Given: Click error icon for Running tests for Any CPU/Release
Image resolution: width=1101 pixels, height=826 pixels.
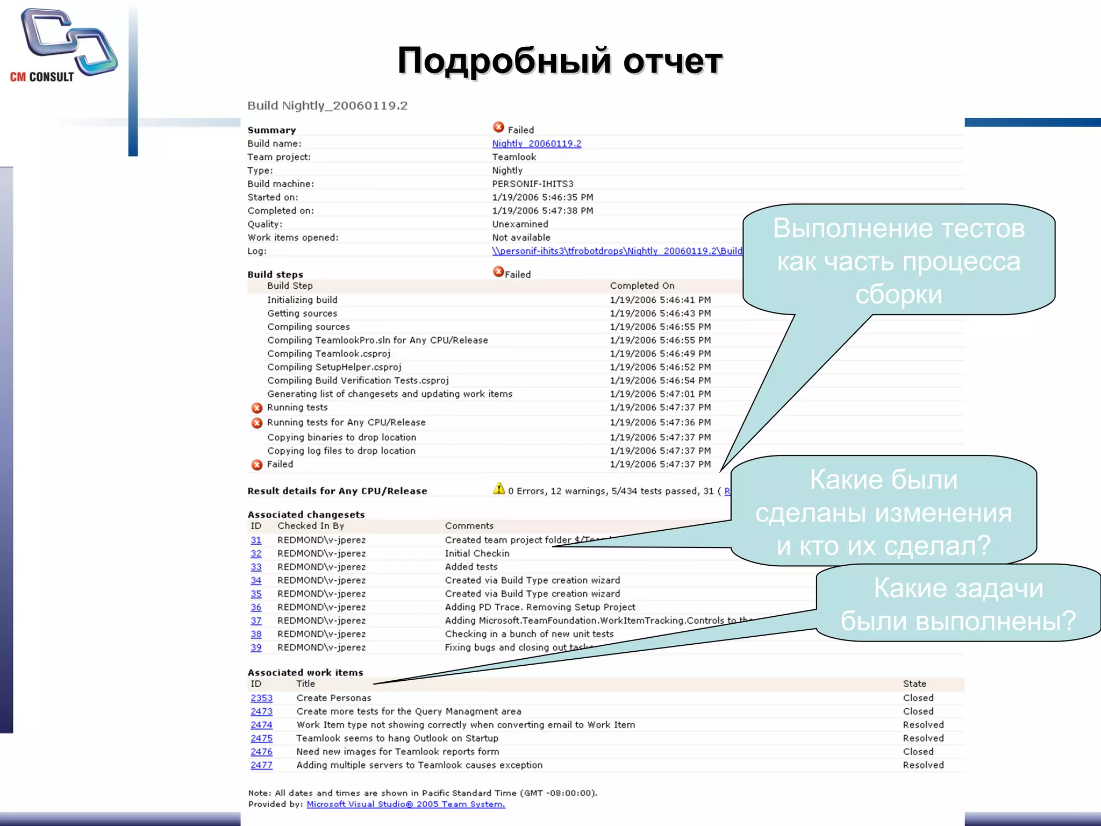Looking at the screenshot, I should click(257, 423).
